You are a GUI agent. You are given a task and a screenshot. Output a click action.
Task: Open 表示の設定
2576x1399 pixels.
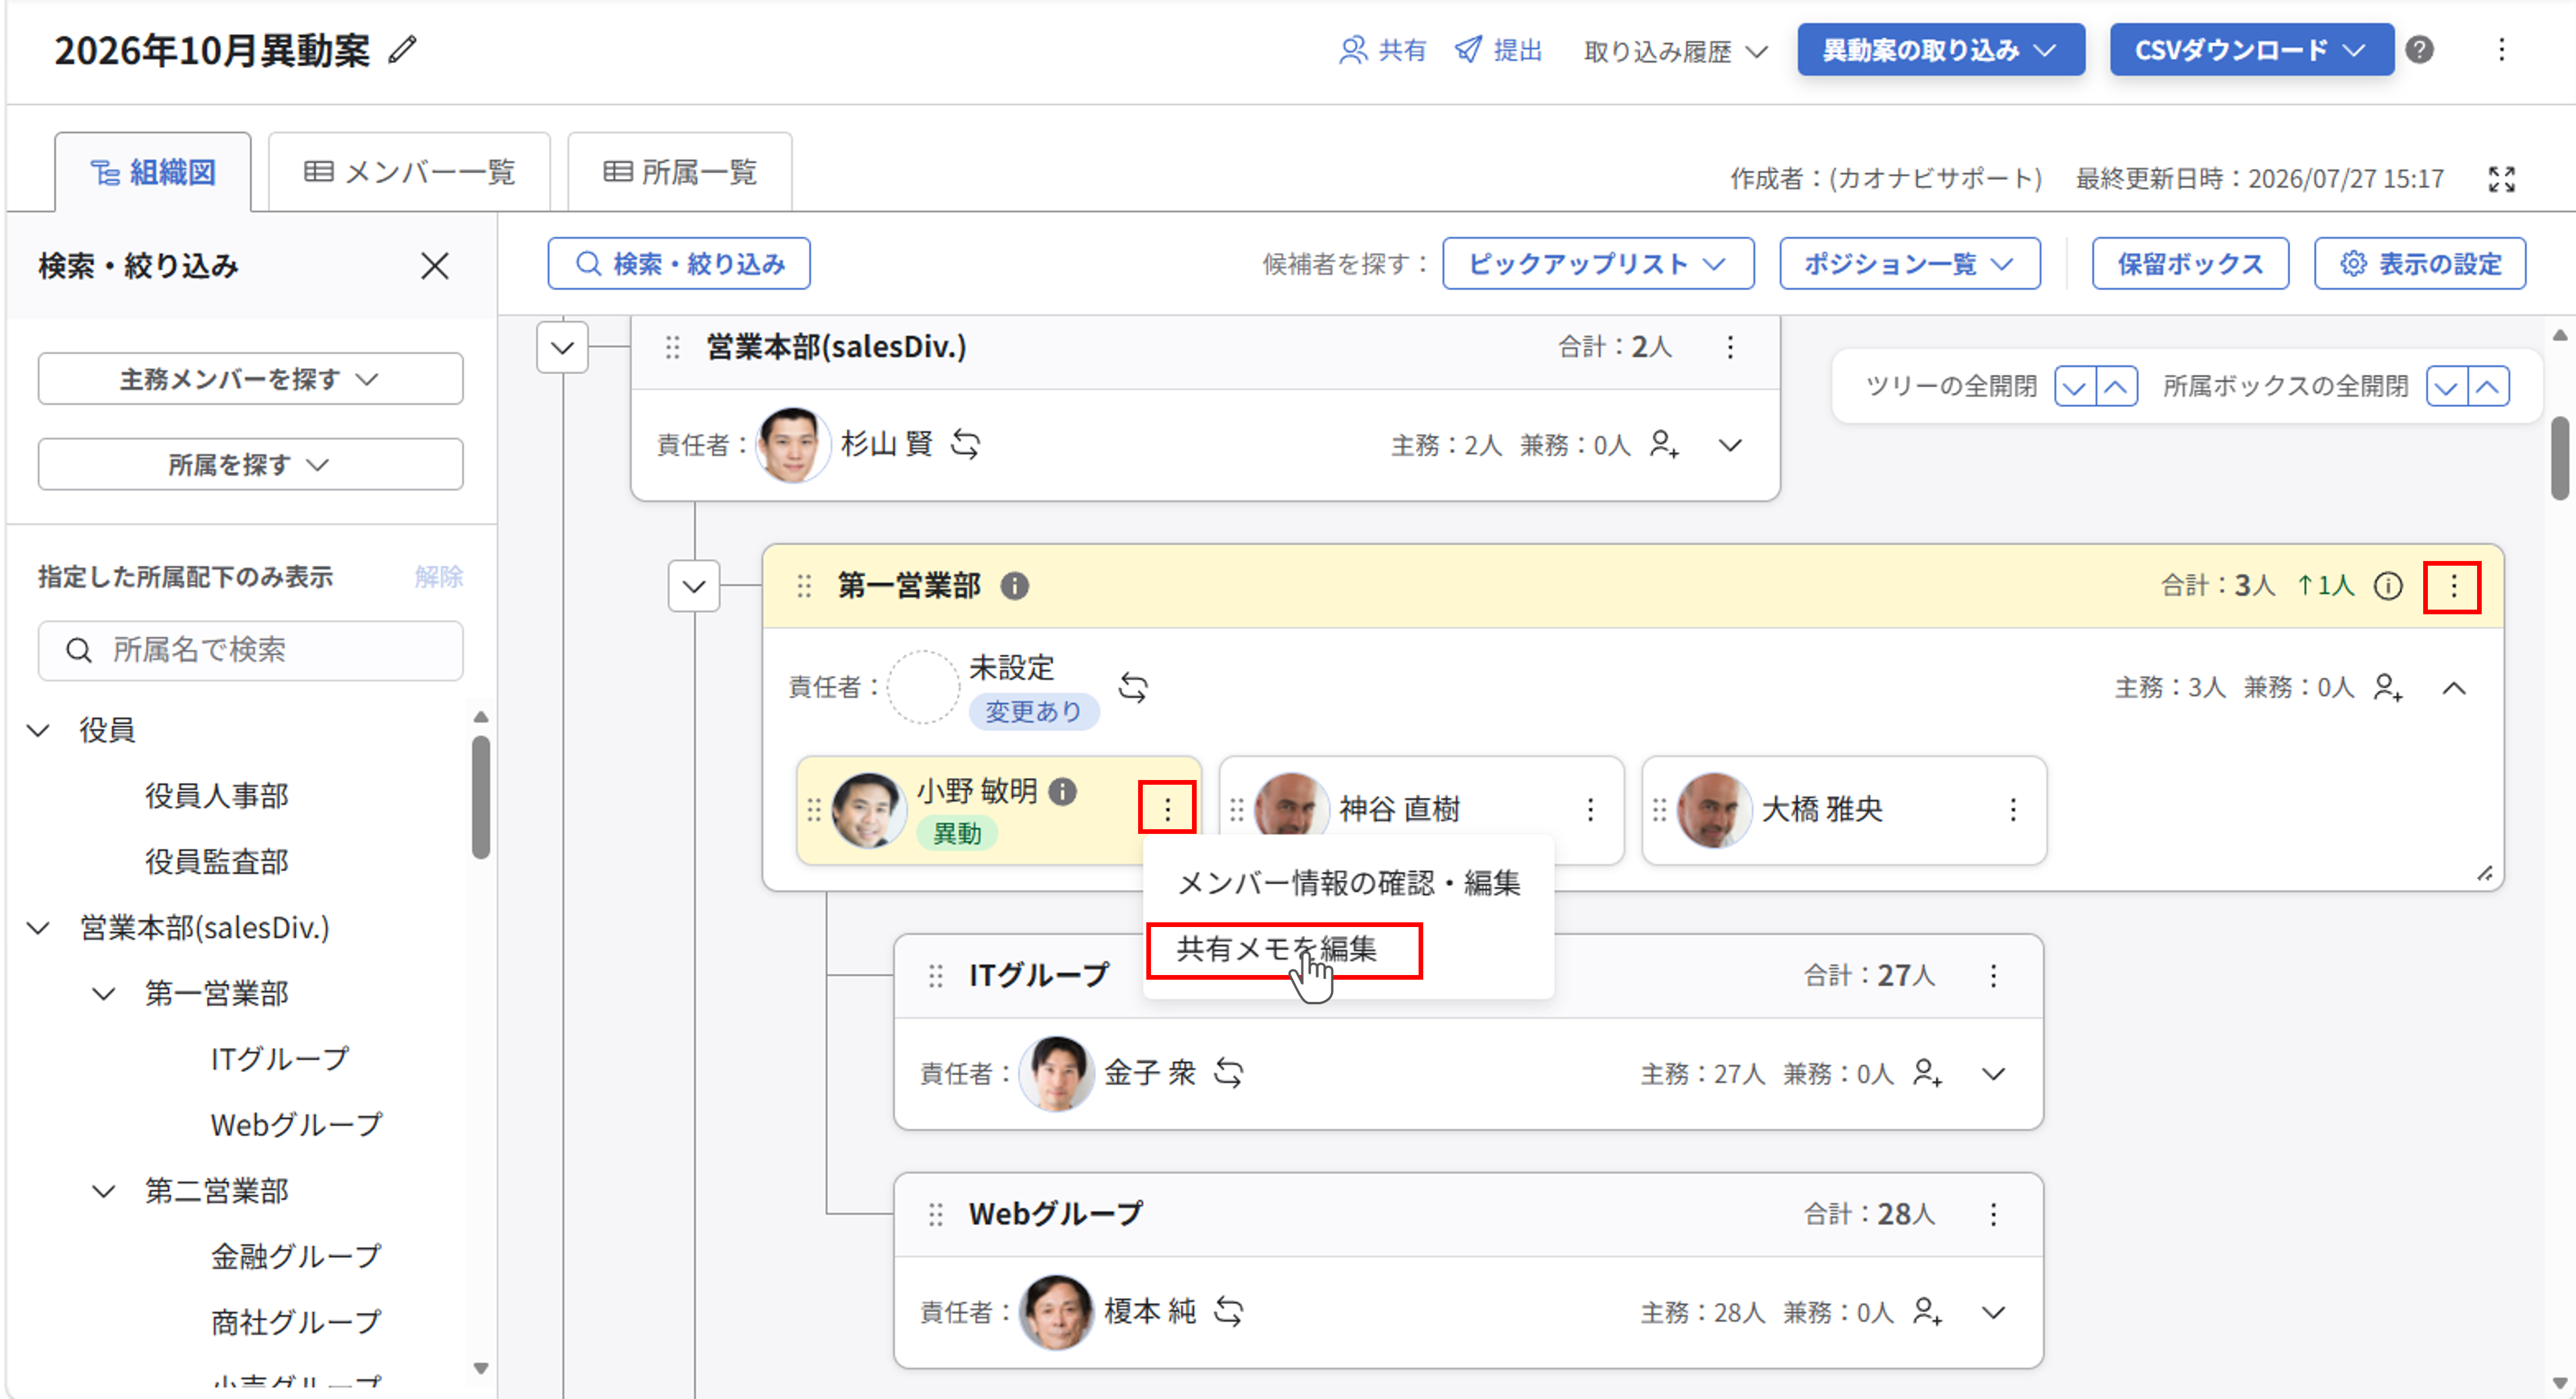pyautogui.click(x=2420, y=264)
